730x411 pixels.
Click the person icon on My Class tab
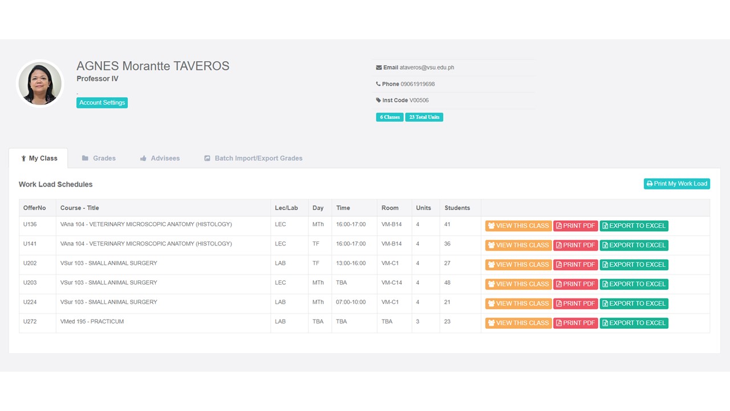[23, 159]
